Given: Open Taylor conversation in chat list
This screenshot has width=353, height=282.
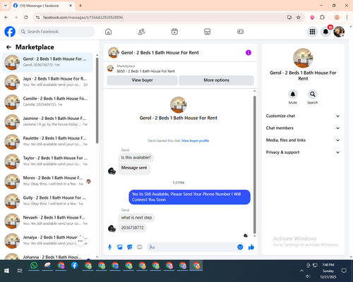Looking at the screenshot, I should (x=48, y=161).
